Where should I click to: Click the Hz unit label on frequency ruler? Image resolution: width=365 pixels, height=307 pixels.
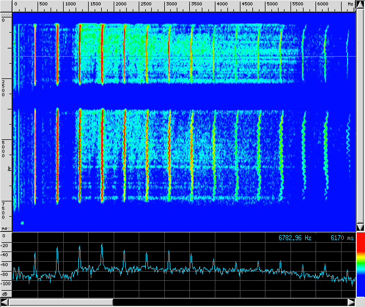point(350,4)
